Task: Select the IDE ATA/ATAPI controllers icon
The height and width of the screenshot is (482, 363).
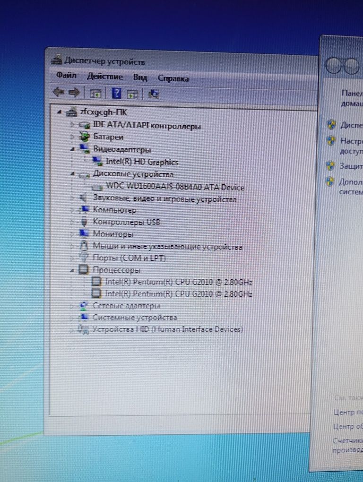Action: point(84,125)
